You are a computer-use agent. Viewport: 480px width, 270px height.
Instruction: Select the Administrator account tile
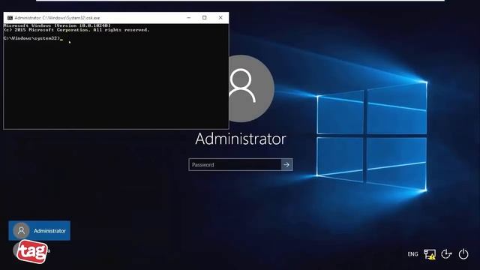coord(40,230)
